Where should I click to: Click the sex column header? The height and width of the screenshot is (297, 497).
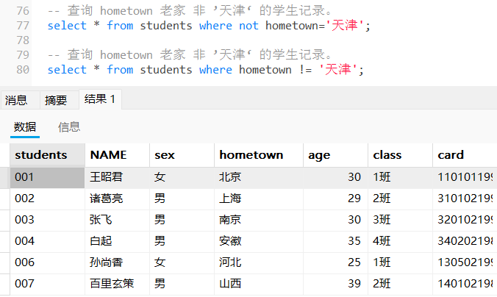[x=182, y=155]
